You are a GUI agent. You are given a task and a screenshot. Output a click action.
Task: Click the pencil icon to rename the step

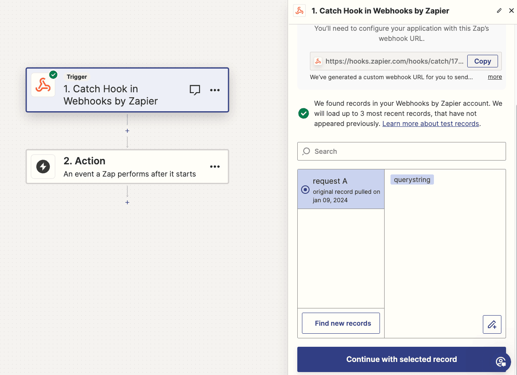(499, 11)
